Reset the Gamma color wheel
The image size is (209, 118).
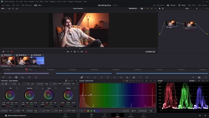tap(37, 88)
